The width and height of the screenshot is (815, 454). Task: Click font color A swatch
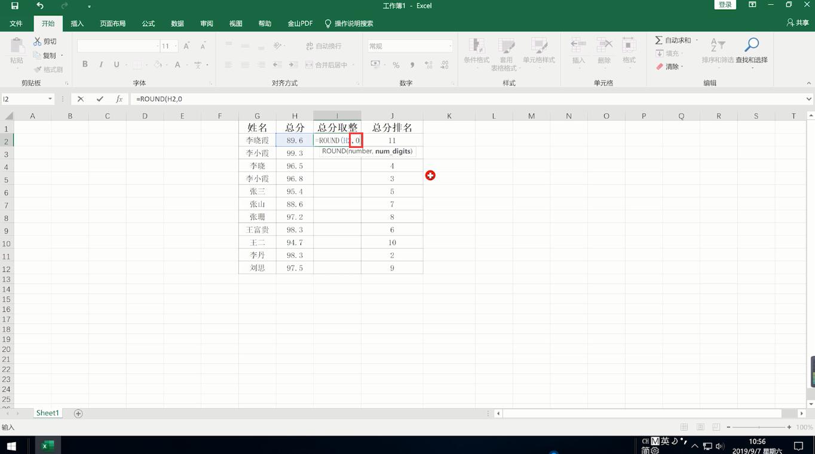[177, 64]
